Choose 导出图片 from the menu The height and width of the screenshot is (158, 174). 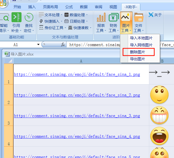click(137, 59)
